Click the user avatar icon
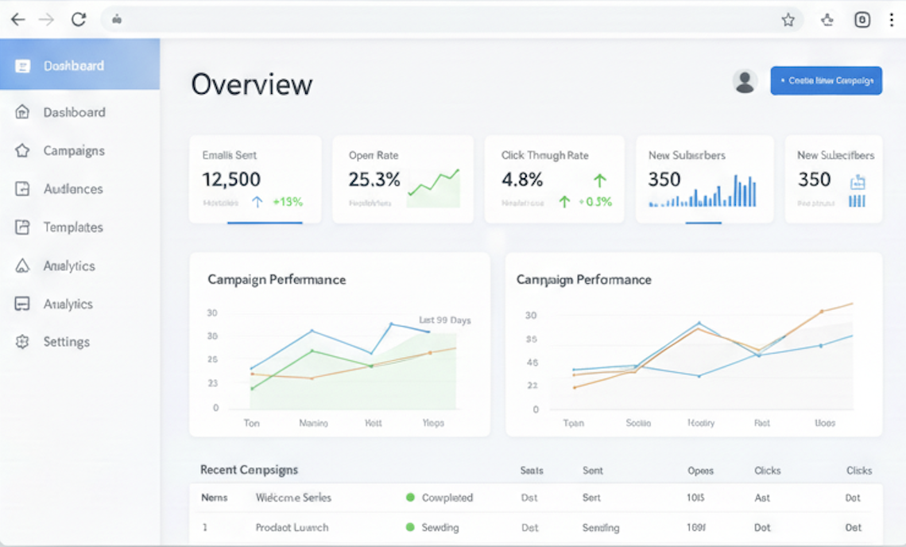 coord(745,80)
